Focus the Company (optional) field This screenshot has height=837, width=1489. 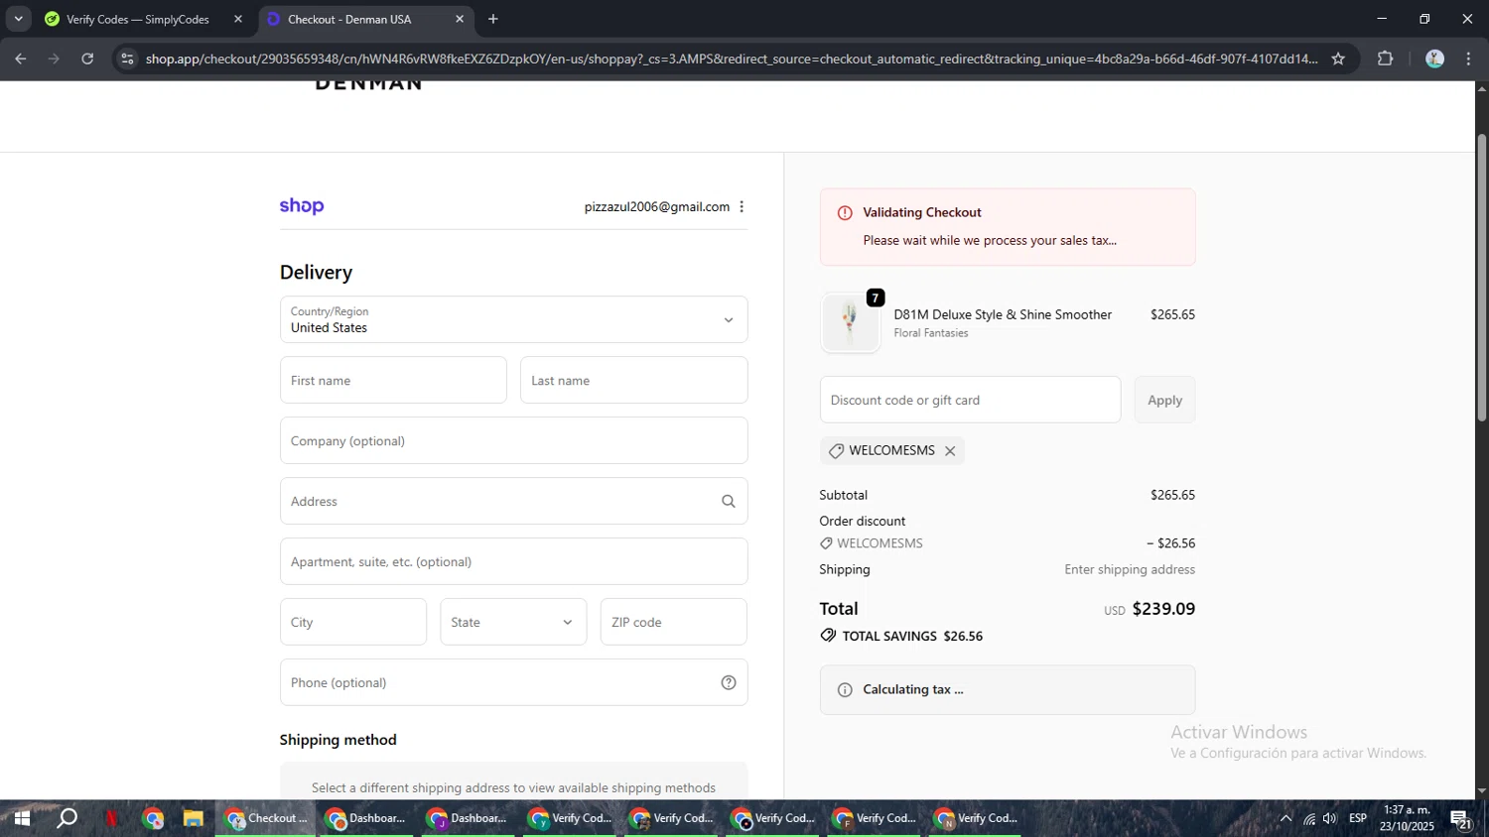513,440
